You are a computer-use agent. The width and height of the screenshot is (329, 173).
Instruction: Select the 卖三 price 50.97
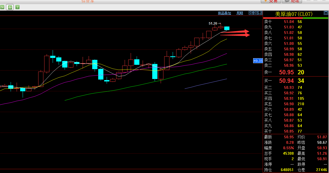tap(289, 60)
